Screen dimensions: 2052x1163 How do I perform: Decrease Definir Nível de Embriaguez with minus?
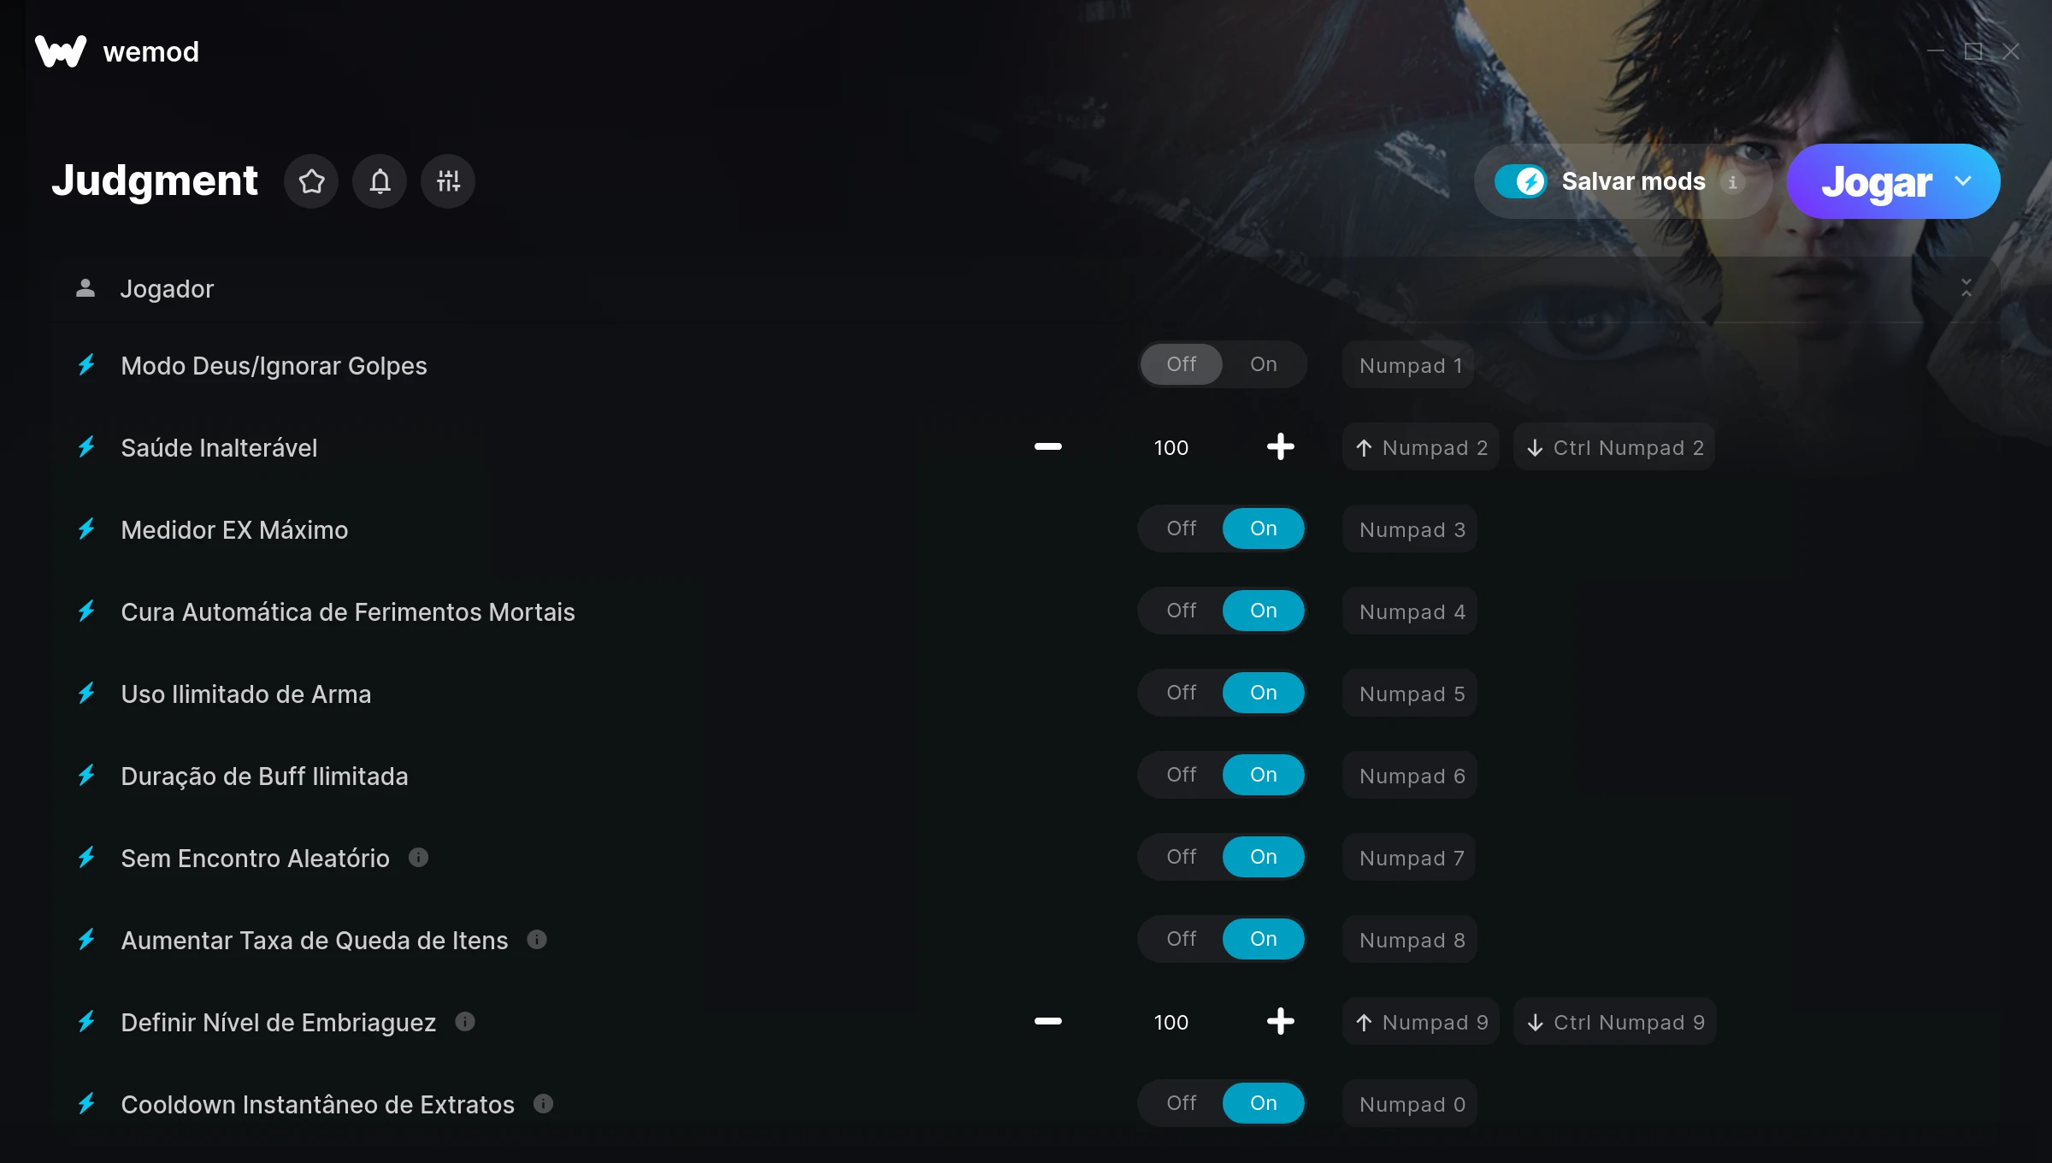pyautogui.click(x=1048, y=1021)
